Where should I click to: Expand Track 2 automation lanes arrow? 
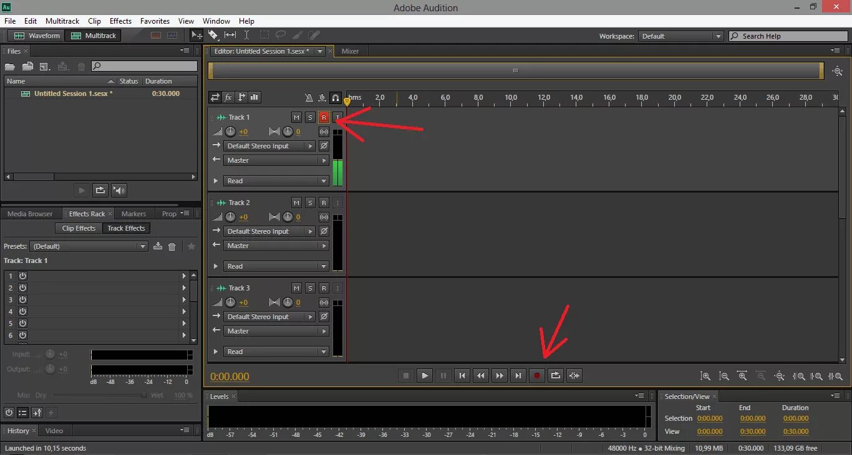[216, 266]
